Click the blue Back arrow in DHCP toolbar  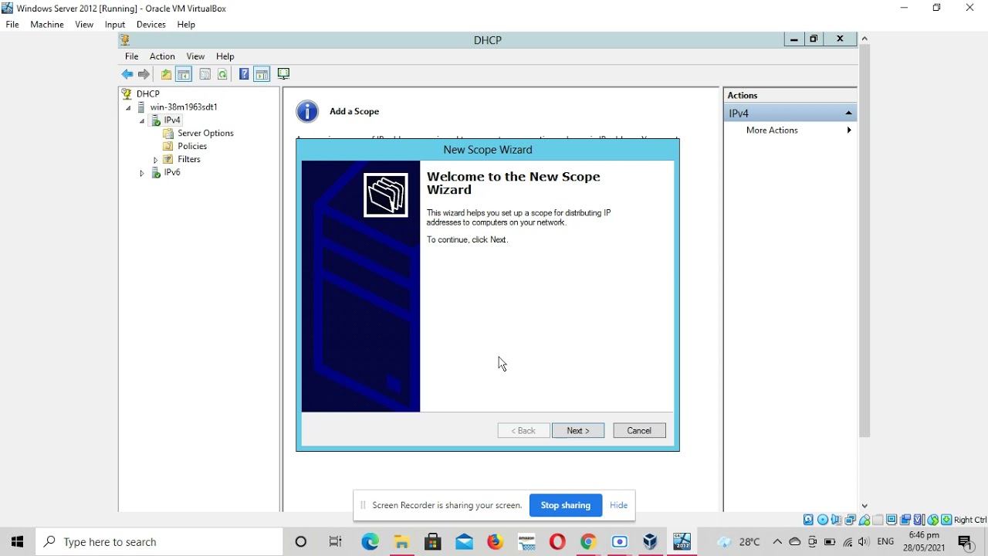(127, 74)
